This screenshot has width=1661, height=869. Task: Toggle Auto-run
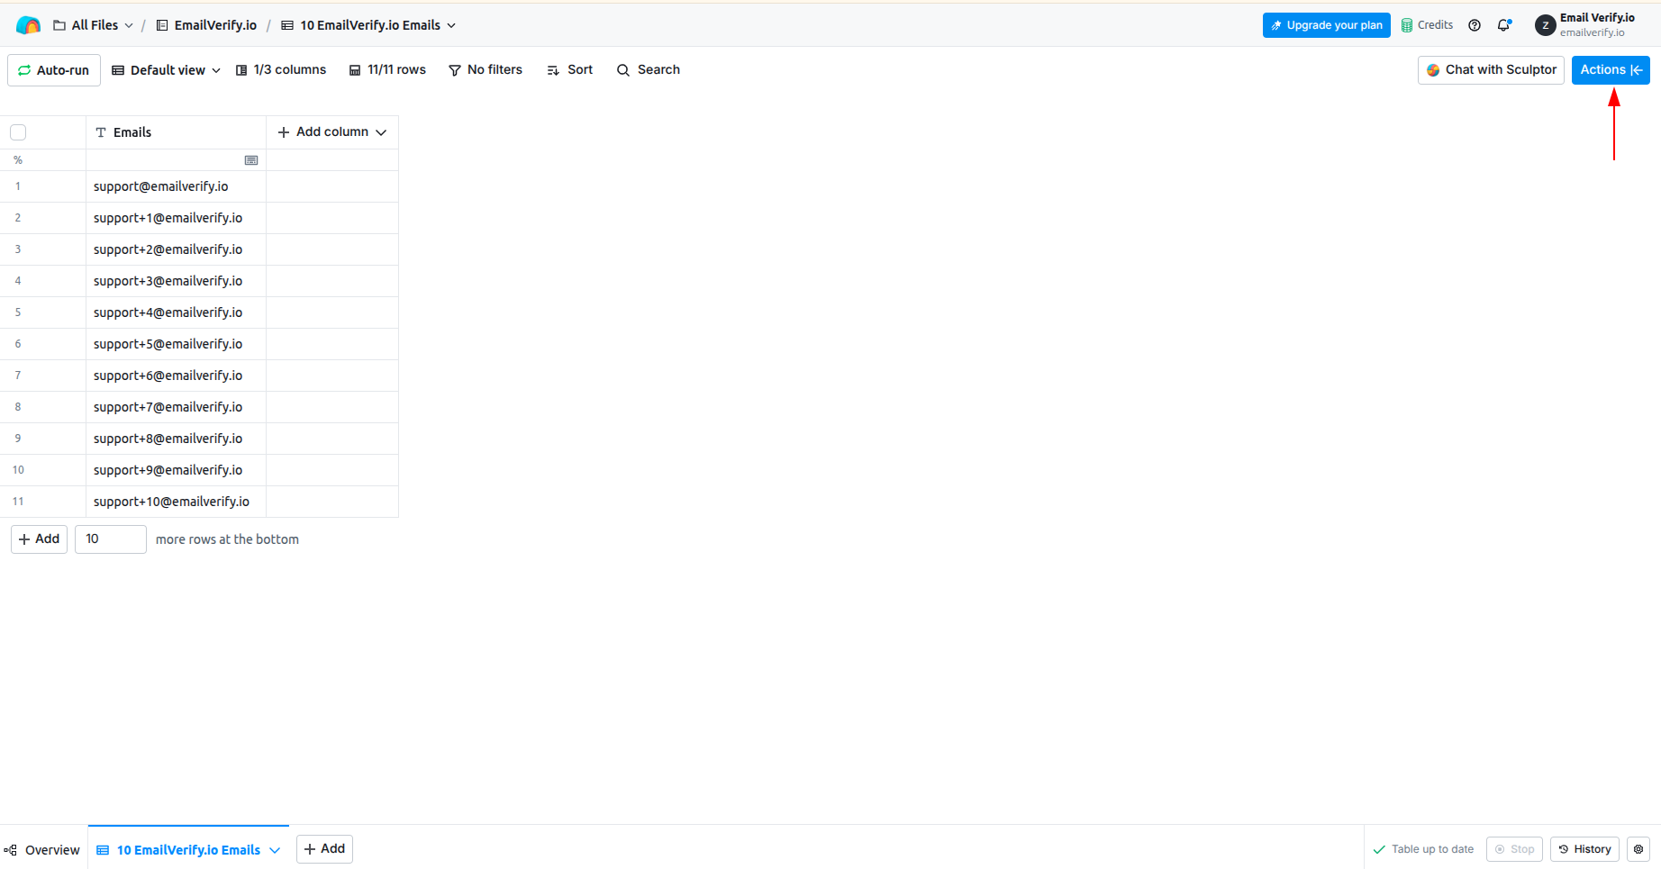coord(54,70)
